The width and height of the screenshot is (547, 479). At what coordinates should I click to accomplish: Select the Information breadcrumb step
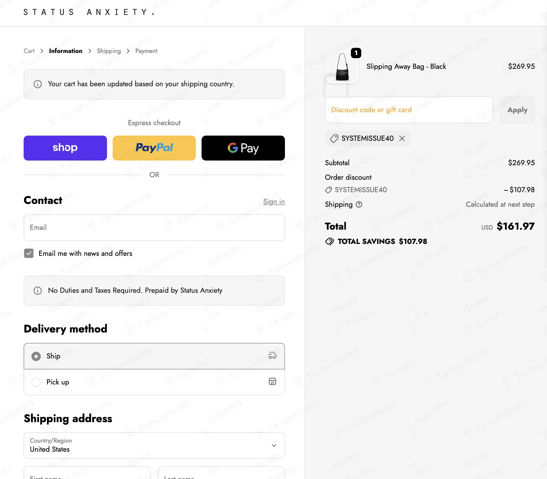coord(65,51)
